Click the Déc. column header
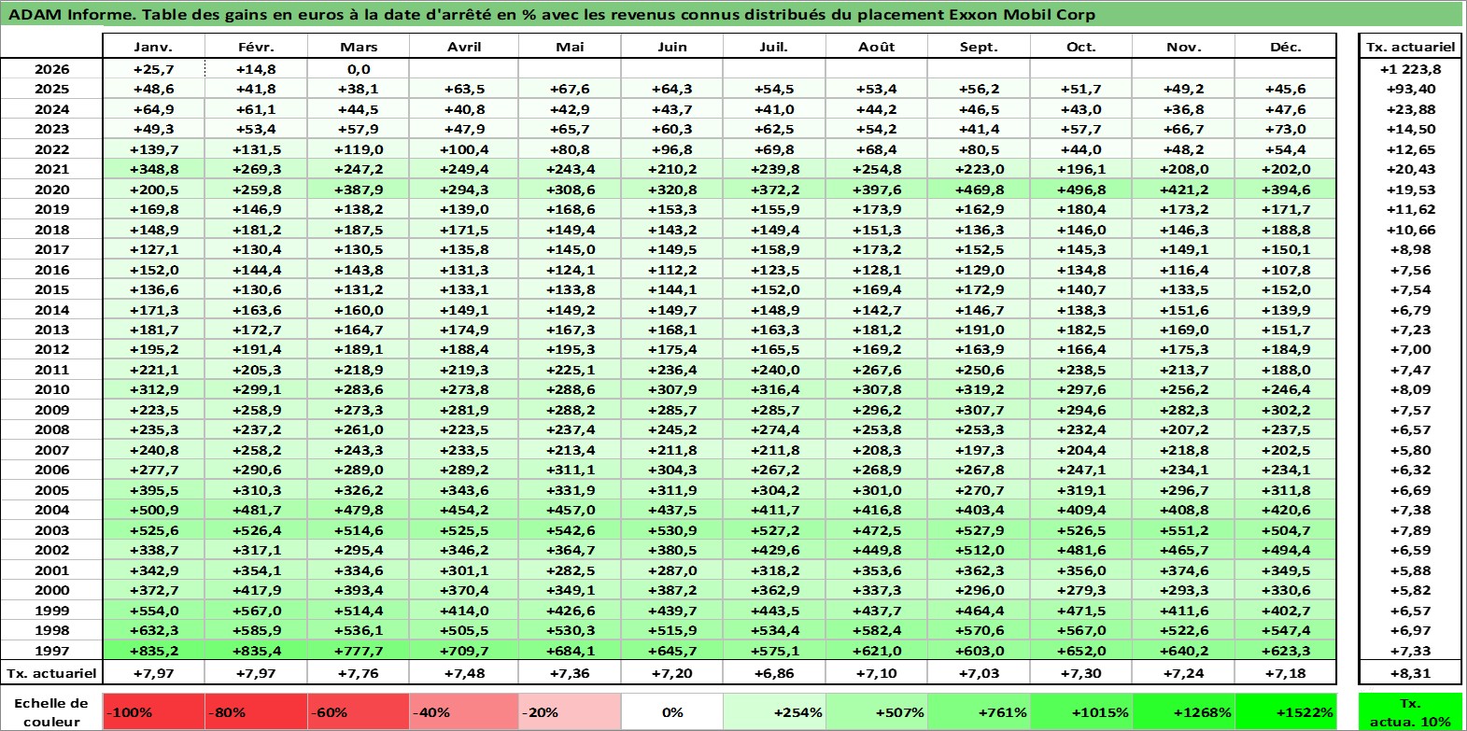 click(1286, 47)
